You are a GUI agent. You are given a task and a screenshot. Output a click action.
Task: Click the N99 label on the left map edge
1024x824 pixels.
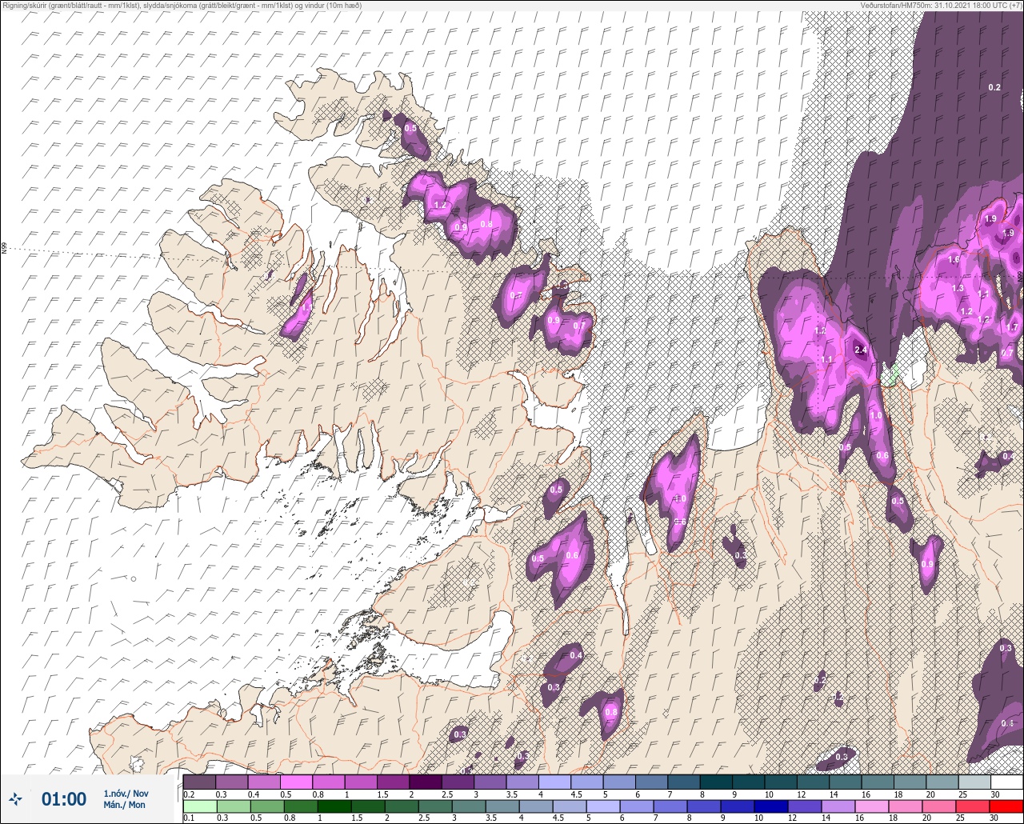point(4,249)
